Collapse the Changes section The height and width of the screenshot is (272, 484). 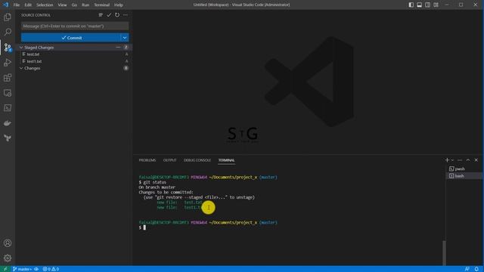pos(21,68)
